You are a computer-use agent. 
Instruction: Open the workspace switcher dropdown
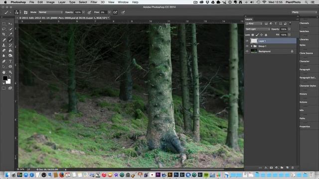pyautogui.click(x=305, y=12)
